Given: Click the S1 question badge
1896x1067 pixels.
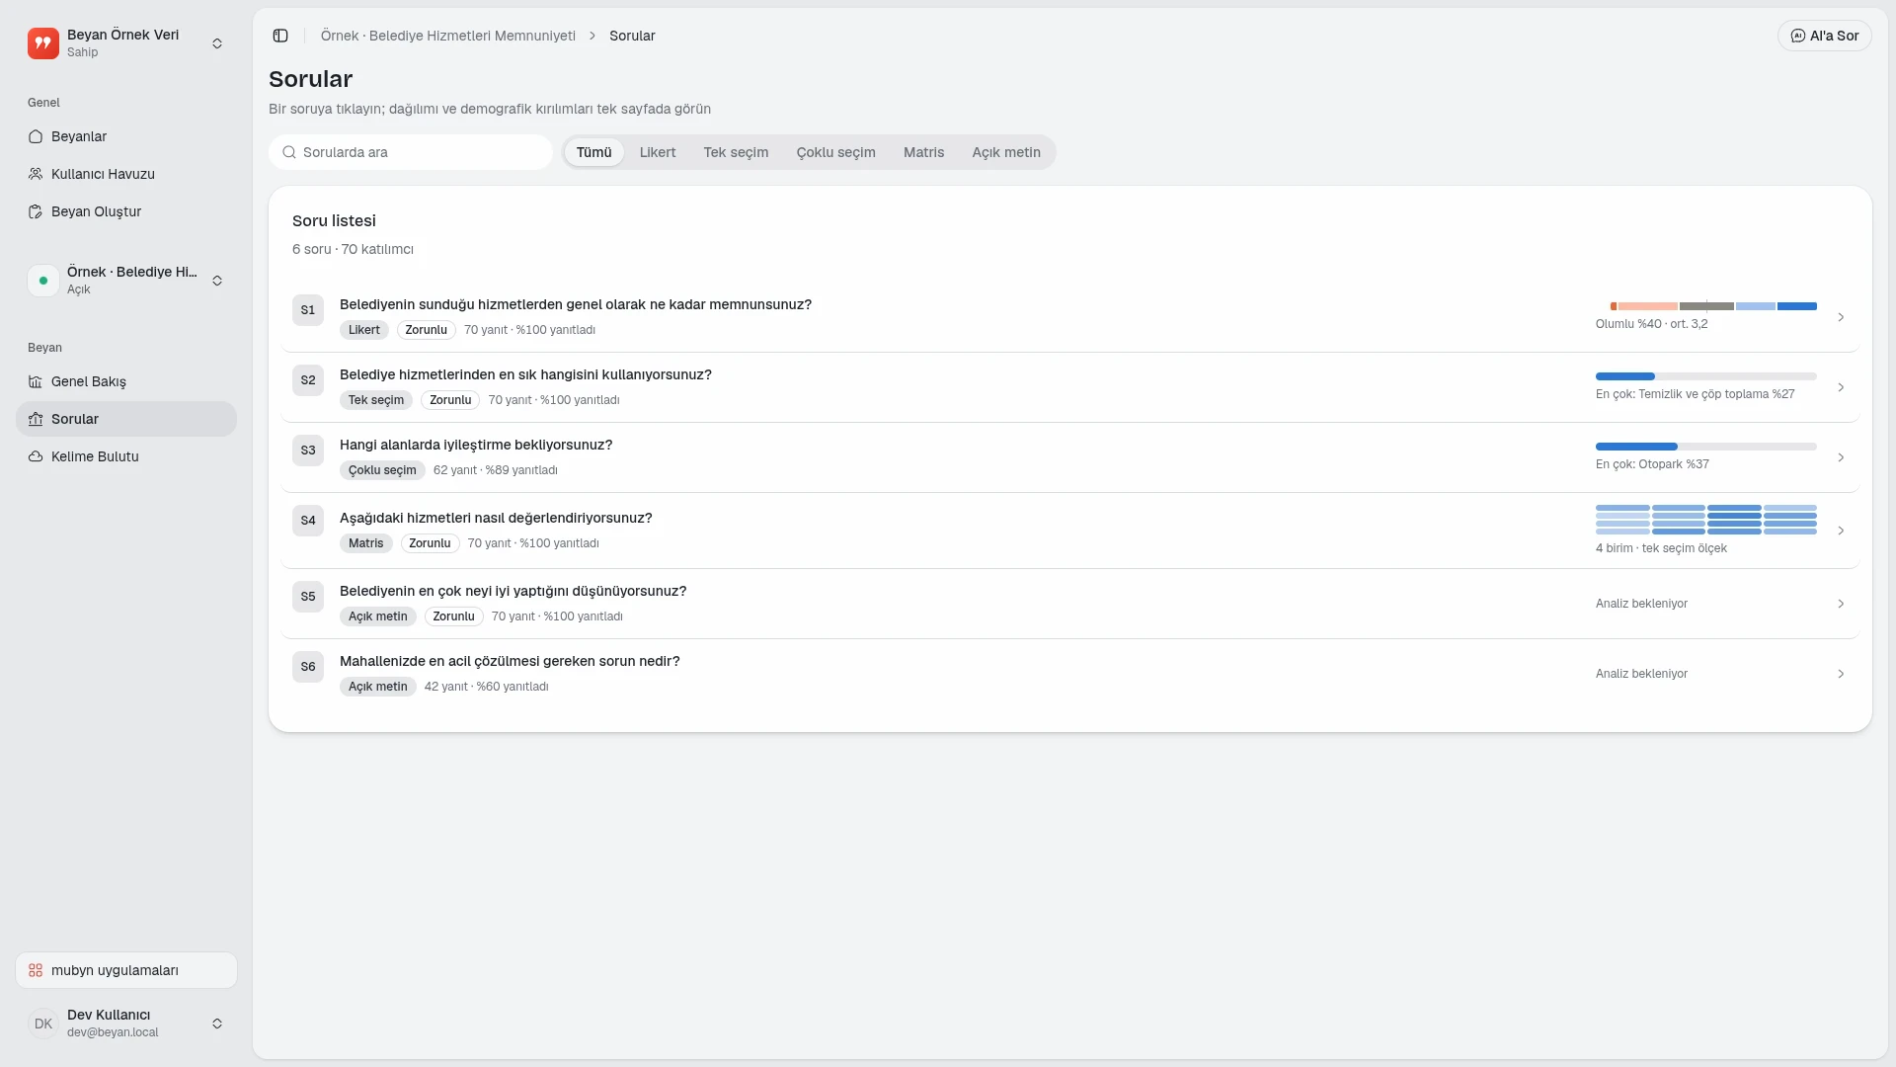Looking at the screenshot, I should (308, 310).
